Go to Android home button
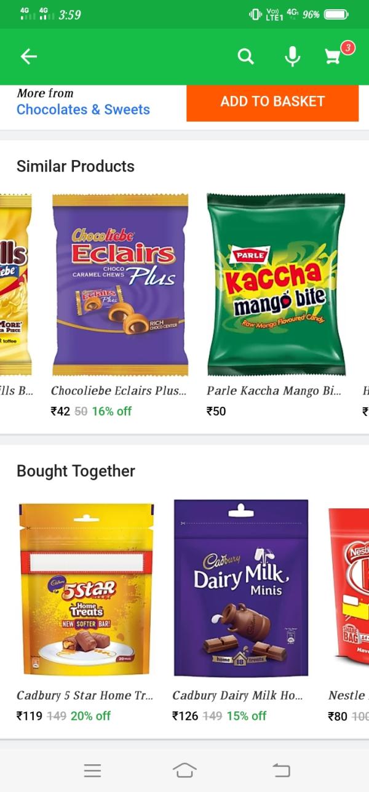The width and height of the screenshot is (369, 792). [184, 770]
